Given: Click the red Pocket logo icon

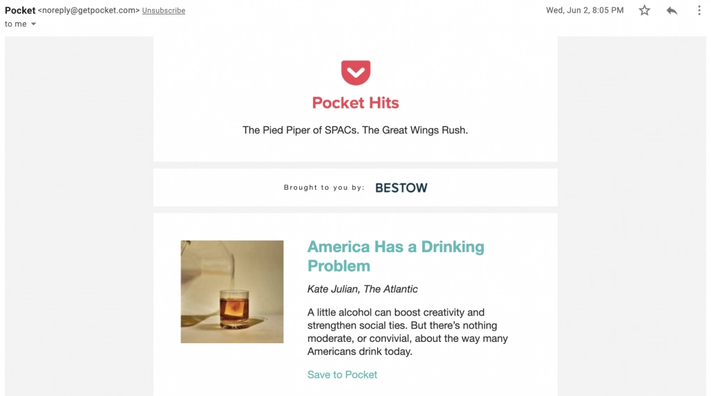Looking at the screenshot, I should click(355, 72).
